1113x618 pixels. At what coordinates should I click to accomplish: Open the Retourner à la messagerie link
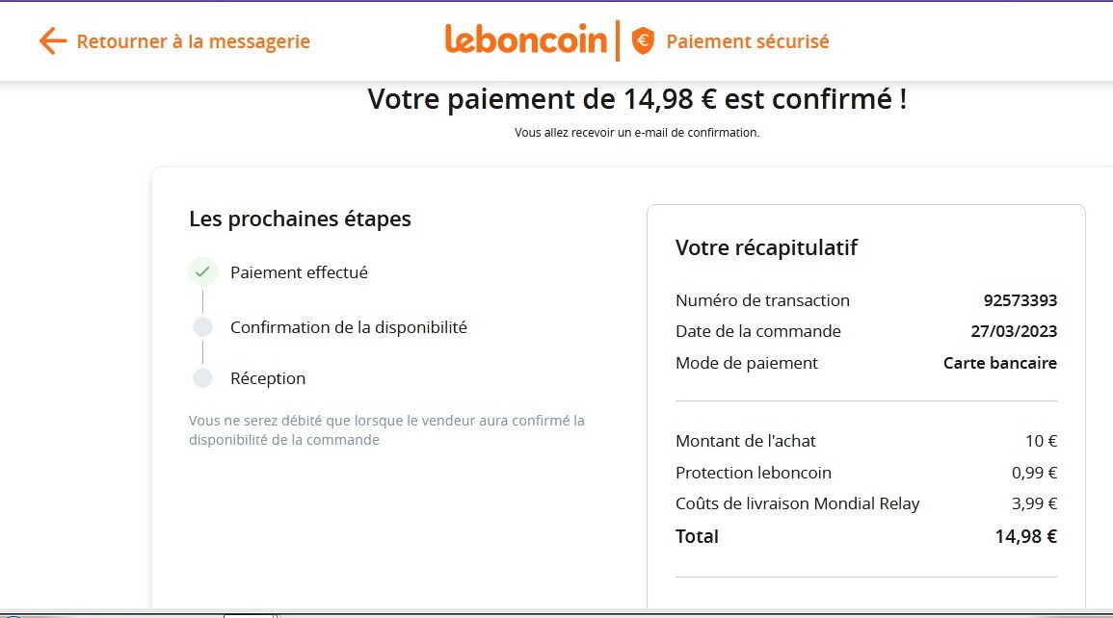(x=193, y=41)
